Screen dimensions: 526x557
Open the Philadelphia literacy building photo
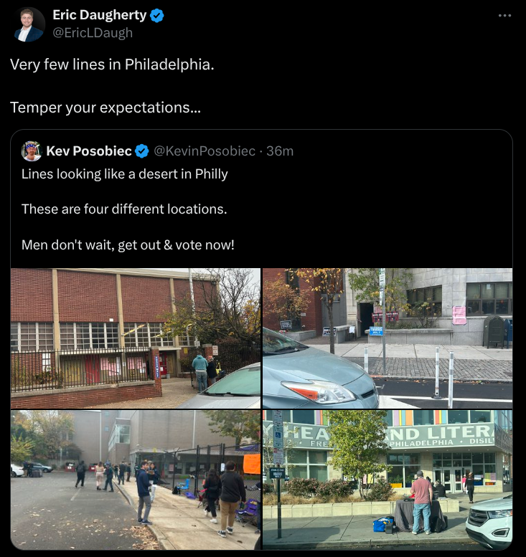(x=388, y=480)
